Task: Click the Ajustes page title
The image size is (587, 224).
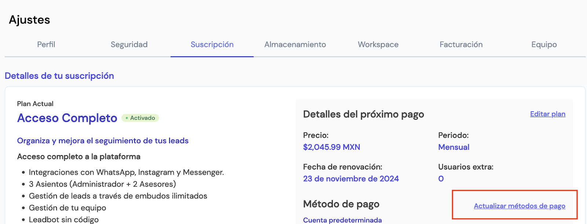Action: coord(29,20)
